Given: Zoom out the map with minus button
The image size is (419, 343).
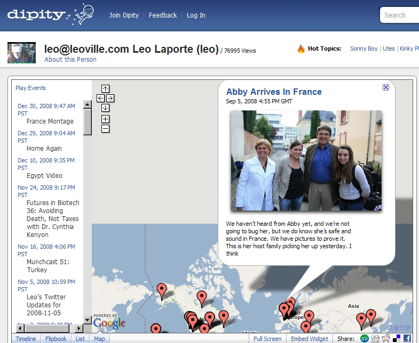Looking at the screenshot, I should [105, 129].
